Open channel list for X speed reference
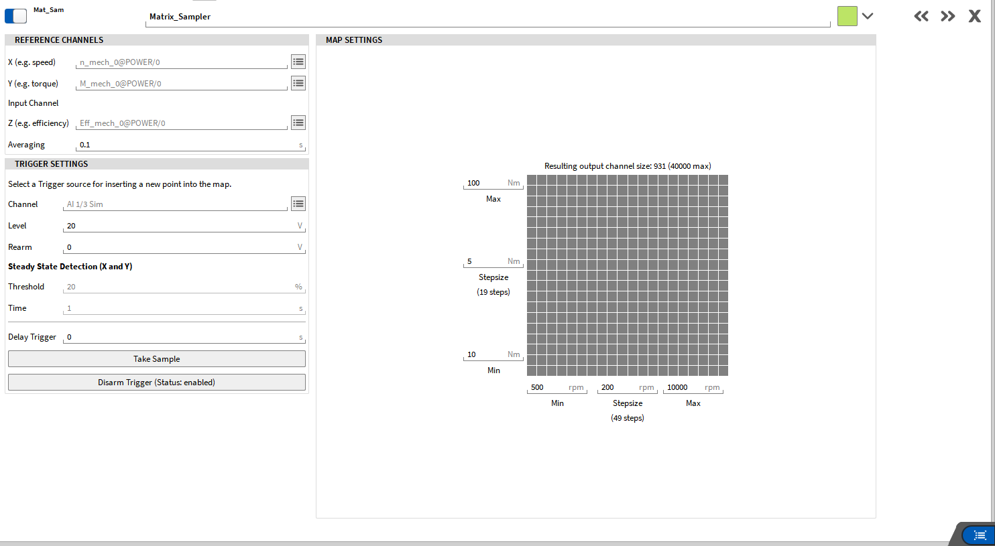Image resolution: width=995 pixels, height=546 pixels. pos(298,62)
